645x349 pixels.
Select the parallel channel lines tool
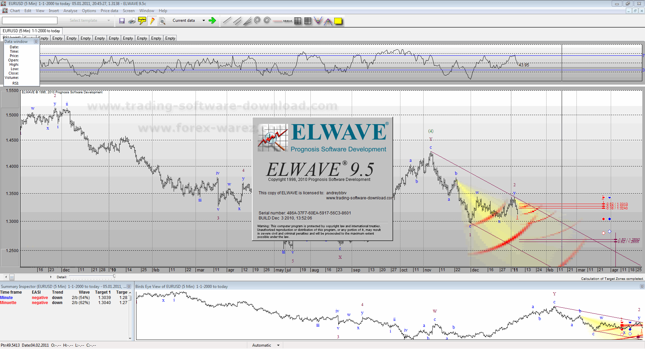237,21
